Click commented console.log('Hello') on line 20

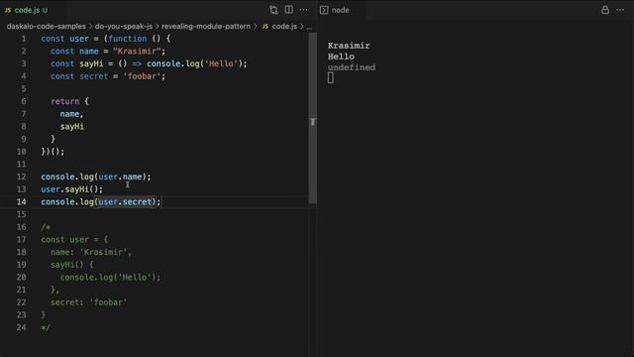110,277
